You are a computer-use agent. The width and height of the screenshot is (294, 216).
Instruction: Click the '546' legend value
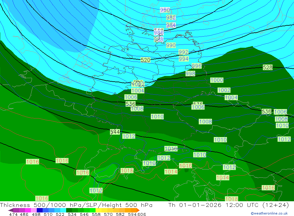84,215
